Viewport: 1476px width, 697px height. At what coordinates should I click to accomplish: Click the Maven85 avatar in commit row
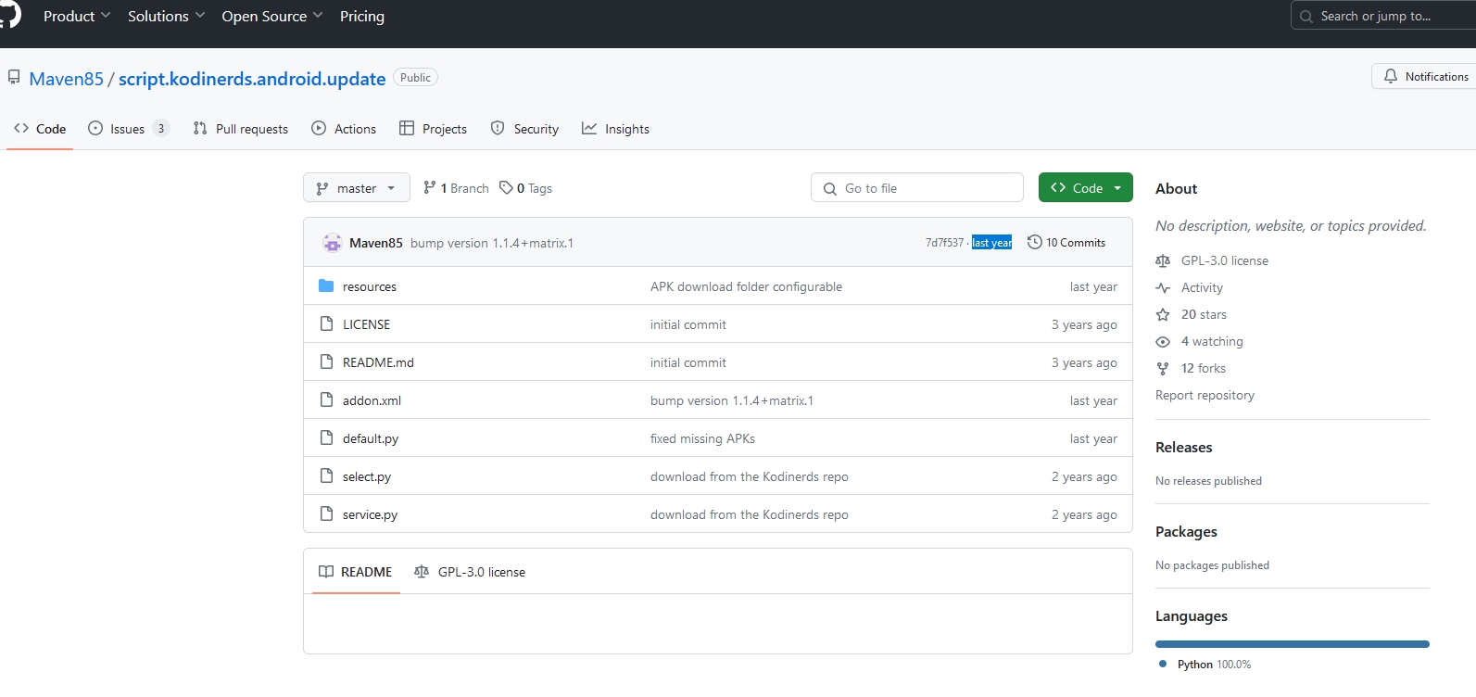pyautogui.click(x=332, y=243)
